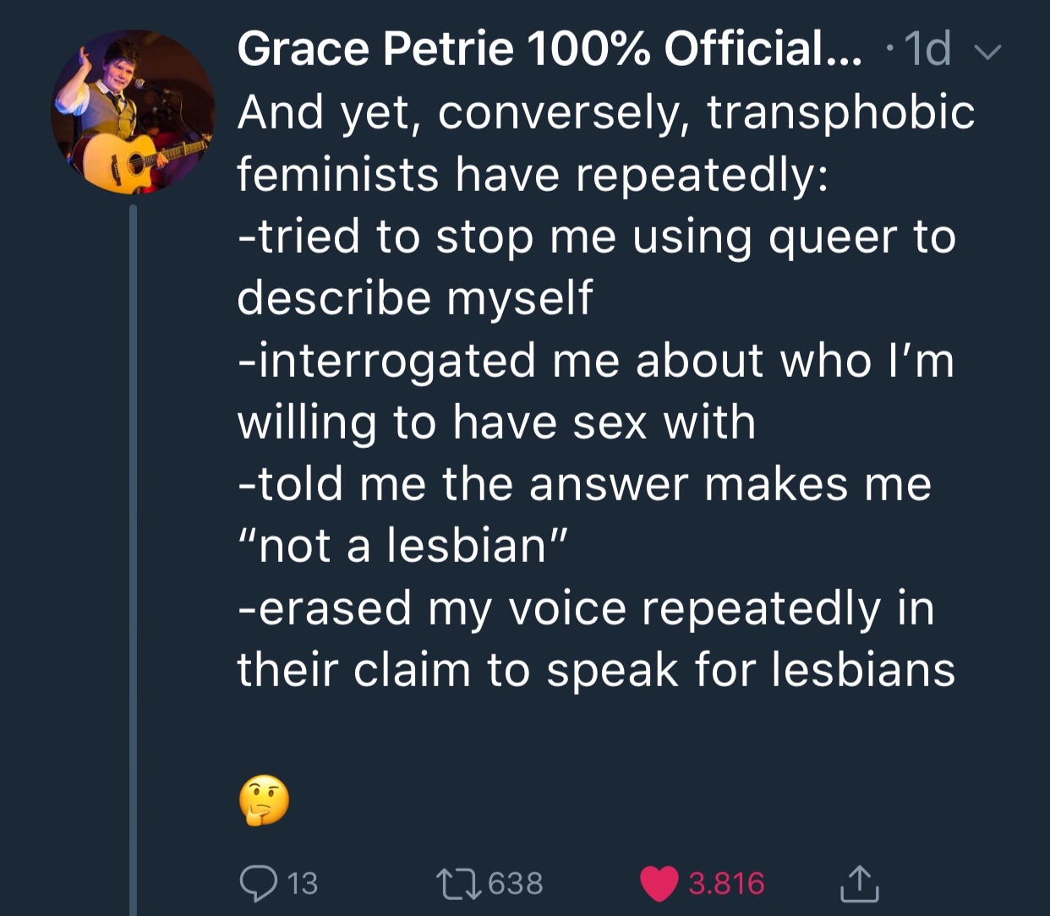Click the "feminists have repeatedly:" line
The image size is (1050, 916).
[533, 174]
